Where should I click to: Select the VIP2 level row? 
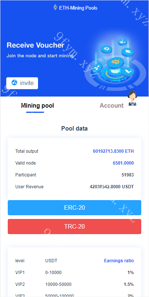click(74, 284)
